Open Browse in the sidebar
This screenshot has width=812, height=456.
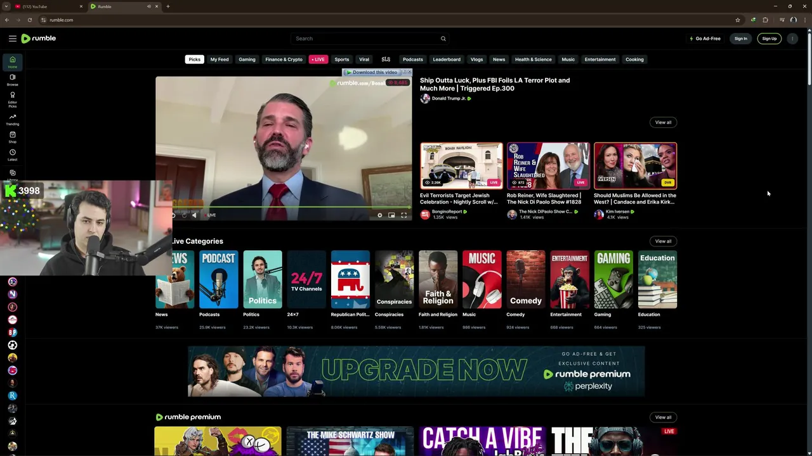pyautogui.click(x=12, y=80)
